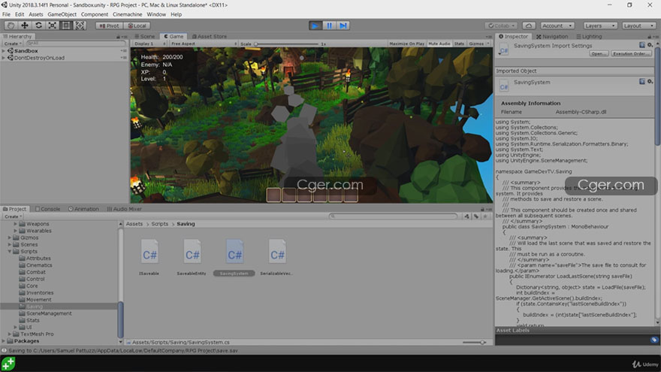
Task: Pause the running game
Action: point(329,26)
